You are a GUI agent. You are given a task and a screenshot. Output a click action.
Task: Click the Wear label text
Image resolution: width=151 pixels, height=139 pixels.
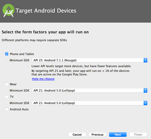13,84
